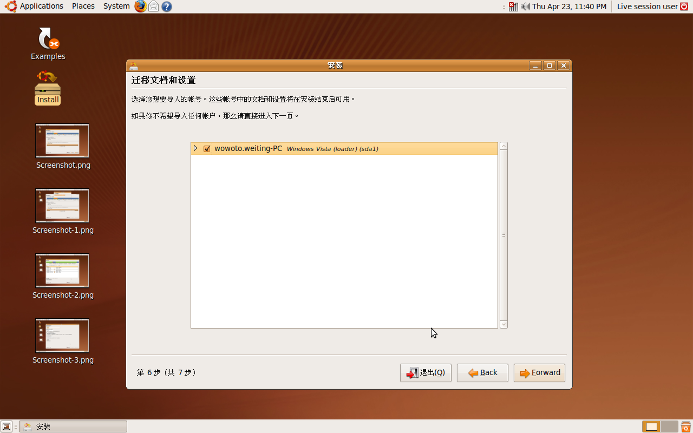This screenshot has width=693, height=433.
Task: Click the 退出(Q) quit button
Action: point(426,373)
